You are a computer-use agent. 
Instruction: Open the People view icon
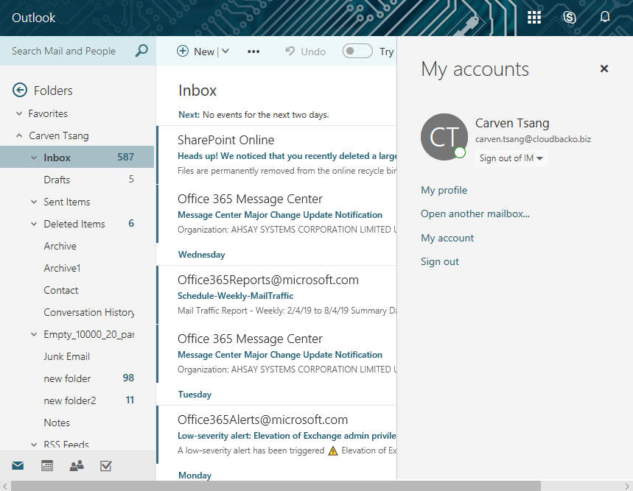pos(77,465)
